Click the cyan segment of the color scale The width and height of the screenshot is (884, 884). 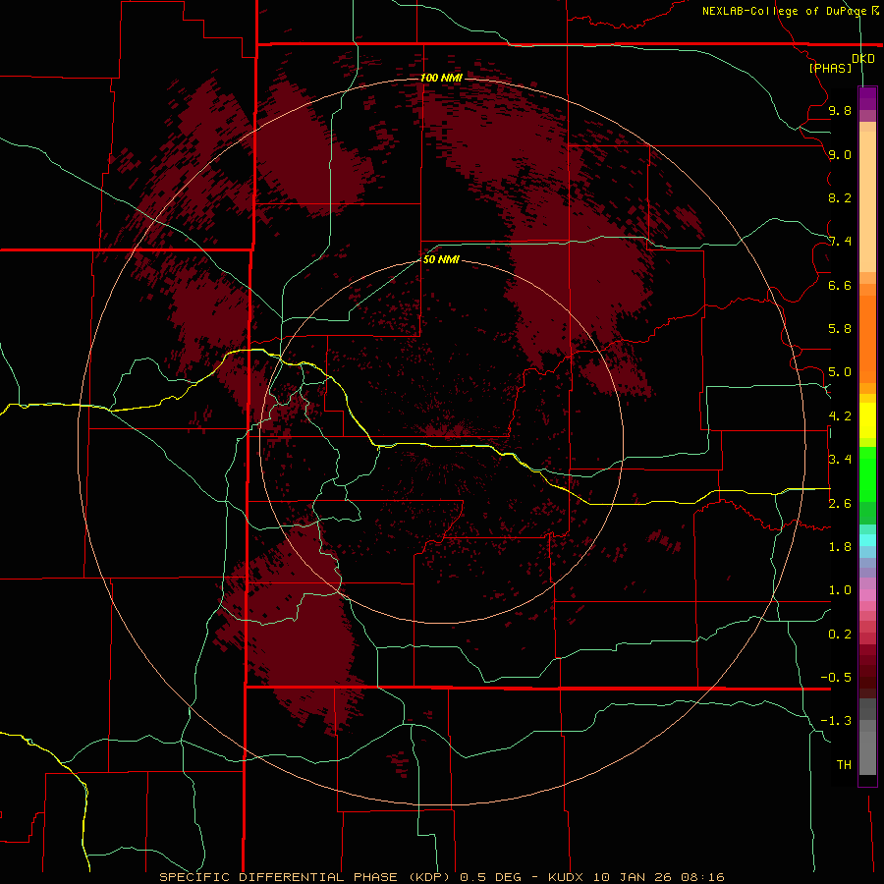[867, 540]
